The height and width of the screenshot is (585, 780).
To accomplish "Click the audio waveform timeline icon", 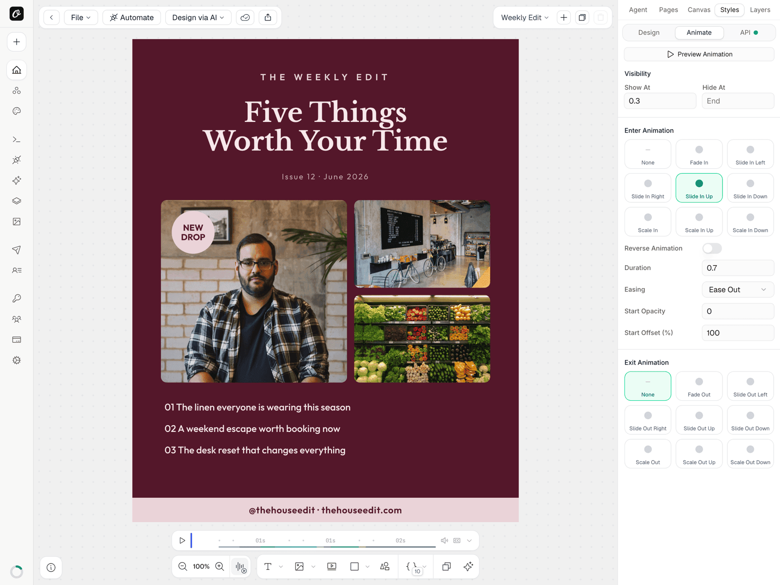I will click(240, 566).
